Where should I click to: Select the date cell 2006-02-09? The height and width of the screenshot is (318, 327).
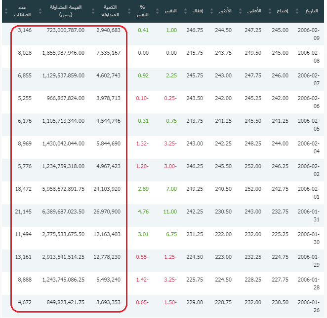coord(308,34)
